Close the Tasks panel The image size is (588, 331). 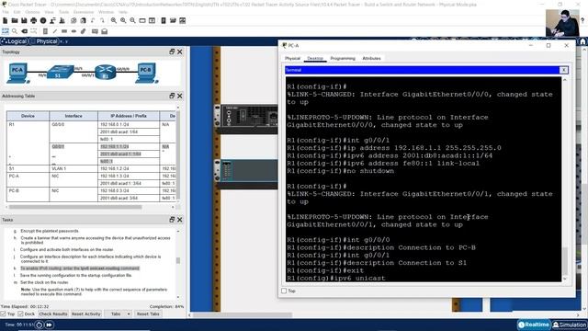[180, 219]
